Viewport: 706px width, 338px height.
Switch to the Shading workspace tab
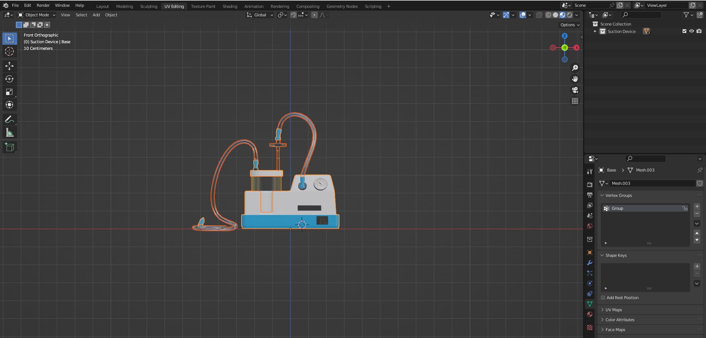point(230,6)
